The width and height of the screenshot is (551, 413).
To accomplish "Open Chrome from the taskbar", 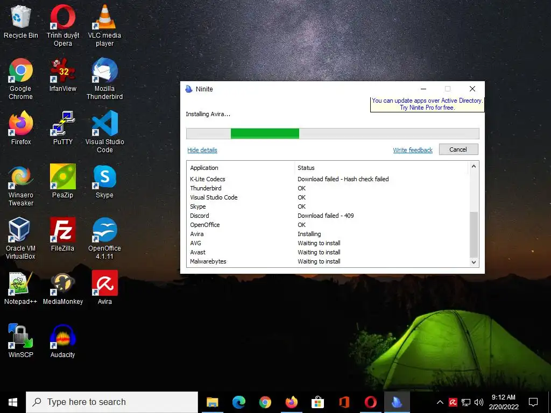I will pos(265,402).
